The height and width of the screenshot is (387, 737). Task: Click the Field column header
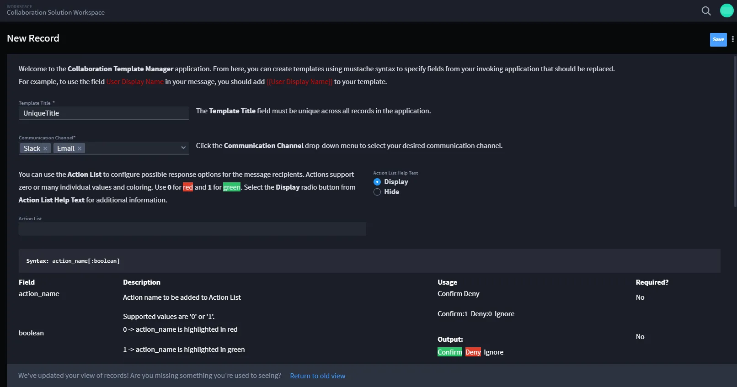click(x=27, y=282)
